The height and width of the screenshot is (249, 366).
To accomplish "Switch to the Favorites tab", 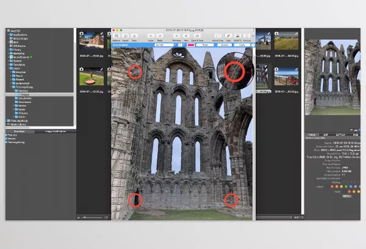I will [x=20, y=131].
